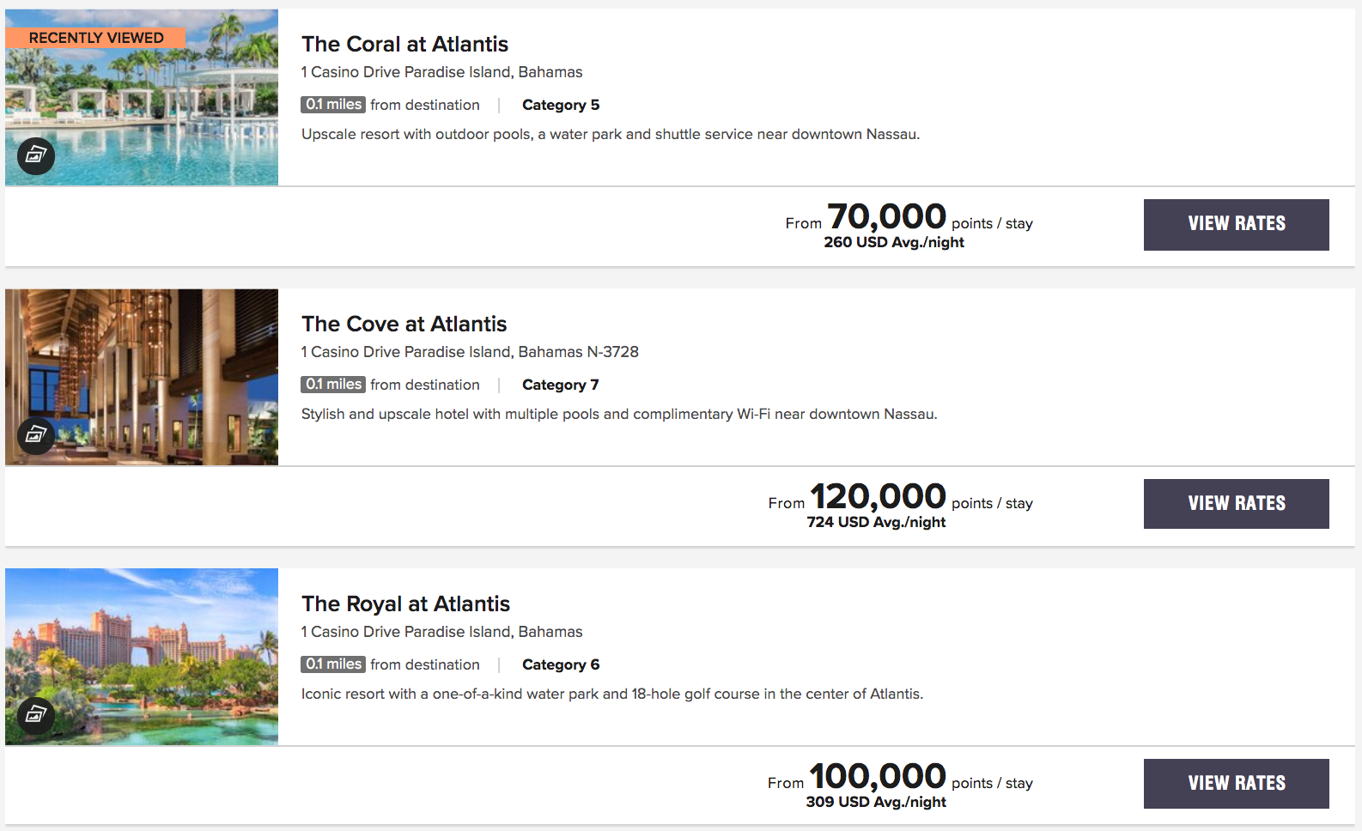Click the 120,000 points per stay price
1362x831 pixels.
coord(900,497)
